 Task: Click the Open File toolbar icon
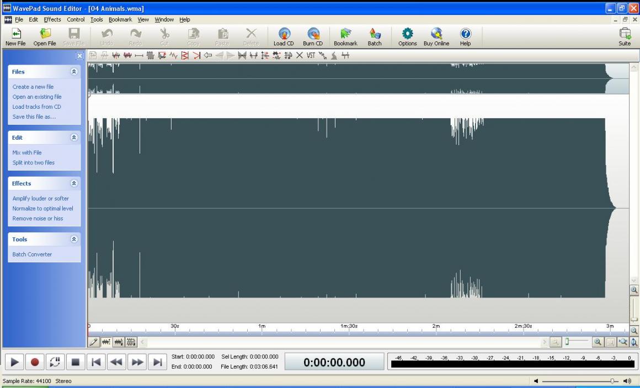(x=44, y=34)
